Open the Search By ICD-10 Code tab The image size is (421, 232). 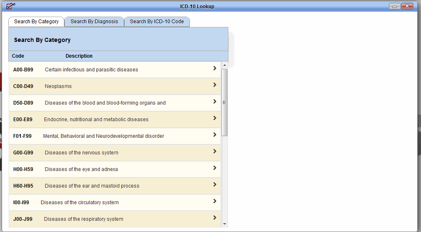tap(157, 22)
